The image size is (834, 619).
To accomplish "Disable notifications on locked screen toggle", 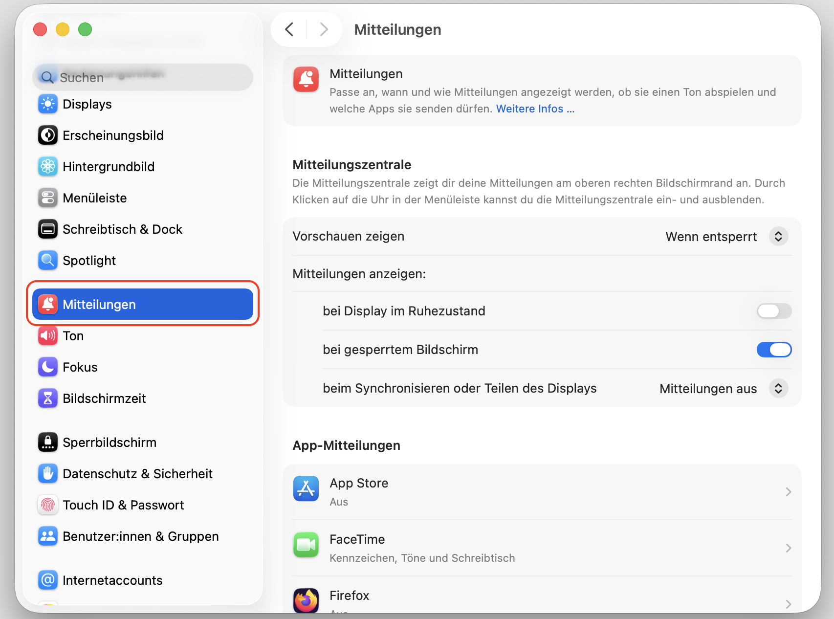I will [774, 350].
